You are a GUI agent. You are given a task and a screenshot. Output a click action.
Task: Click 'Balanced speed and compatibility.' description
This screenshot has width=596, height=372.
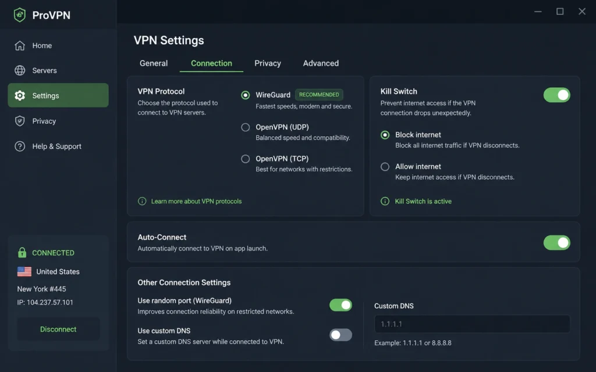(303, 138)
